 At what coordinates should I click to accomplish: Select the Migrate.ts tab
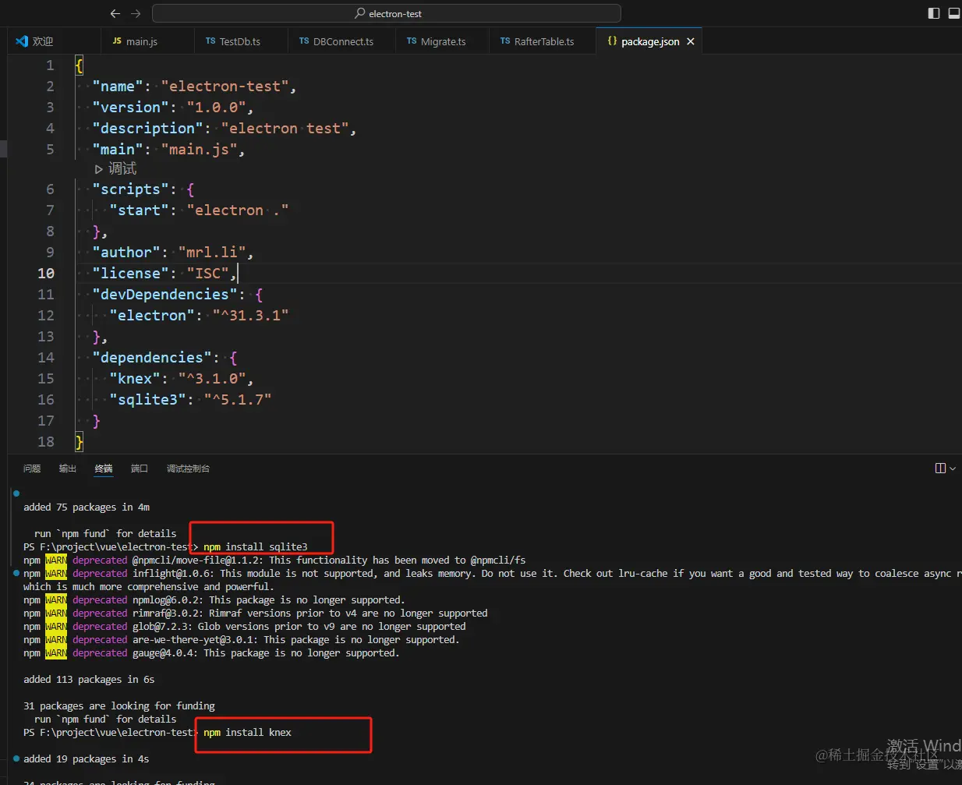pos(436,41)
